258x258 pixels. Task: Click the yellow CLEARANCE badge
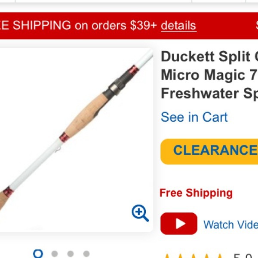click(x=209, y=151)
